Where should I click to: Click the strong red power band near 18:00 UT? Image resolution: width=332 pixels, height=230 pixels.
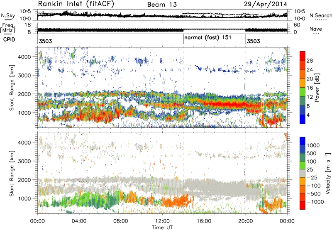pyautogui.click(x=225, y=104)
